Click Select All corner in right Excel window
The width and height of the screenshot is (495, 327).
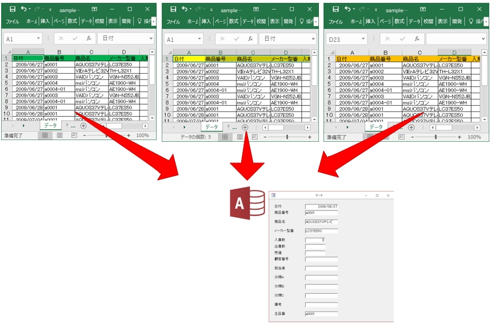tap(332, 53)
